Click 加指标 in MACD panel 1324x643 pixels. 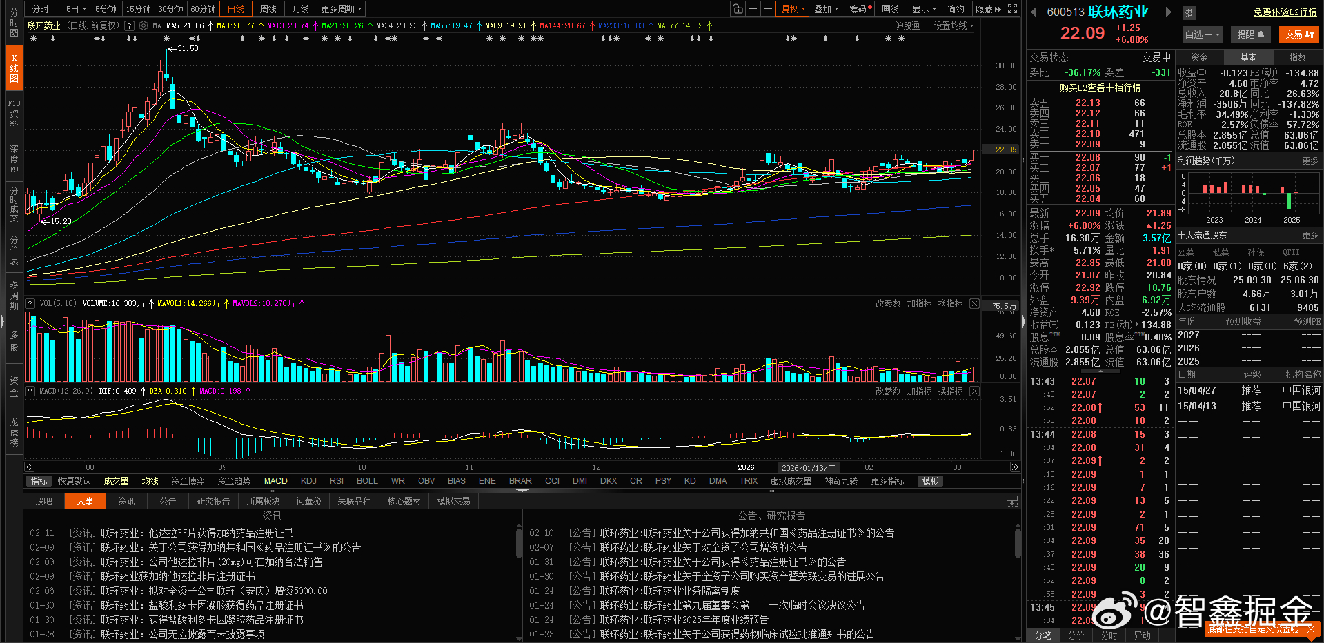919,391
